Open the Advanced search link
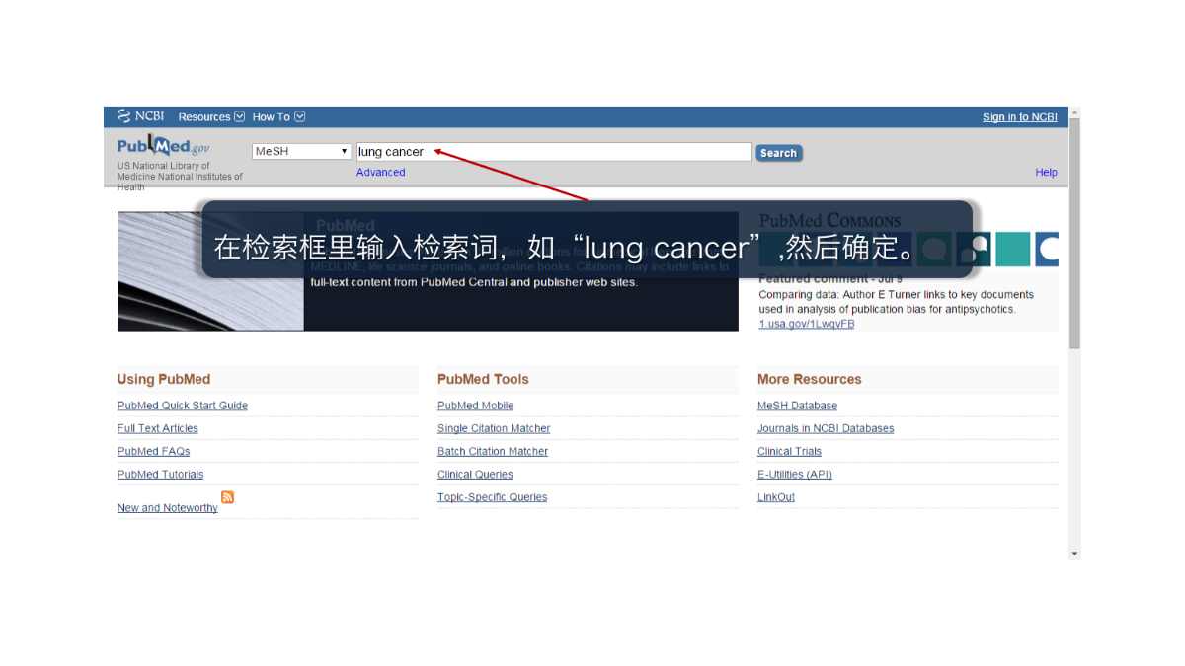This screenshot has height=666, width=1185. click(x=381, y=173)
